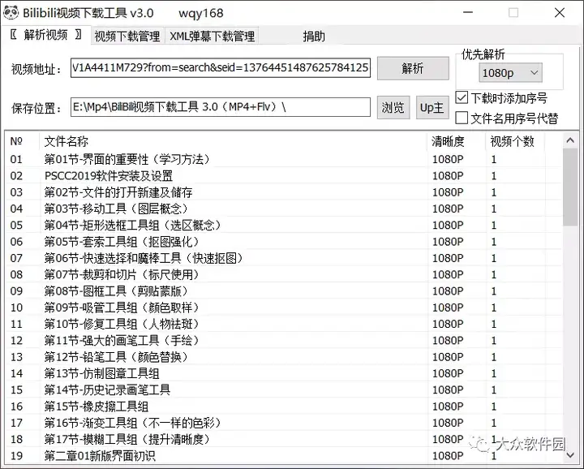The width and height of the screenshot is (584, 469).
Task: Uncheck the 下载时添加序号 checkbox
Action: pos(462,97)
